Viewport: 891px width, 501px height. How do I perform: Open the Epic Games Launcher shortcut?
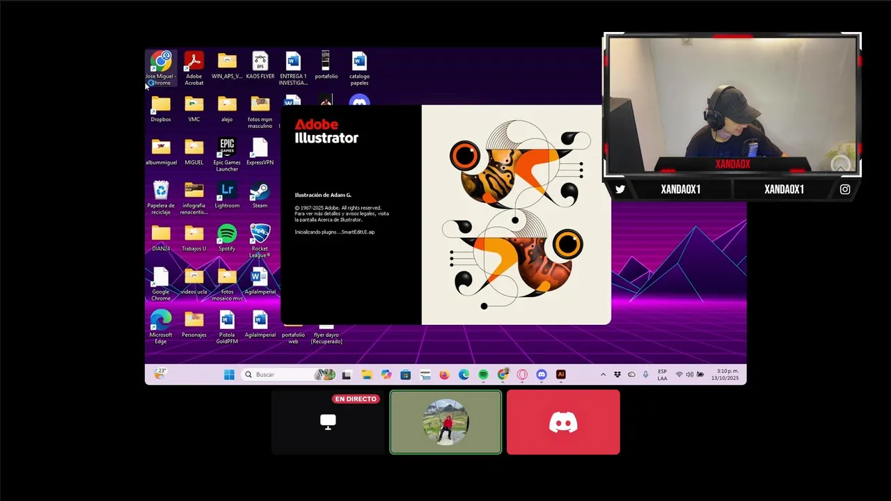(227, 155)
